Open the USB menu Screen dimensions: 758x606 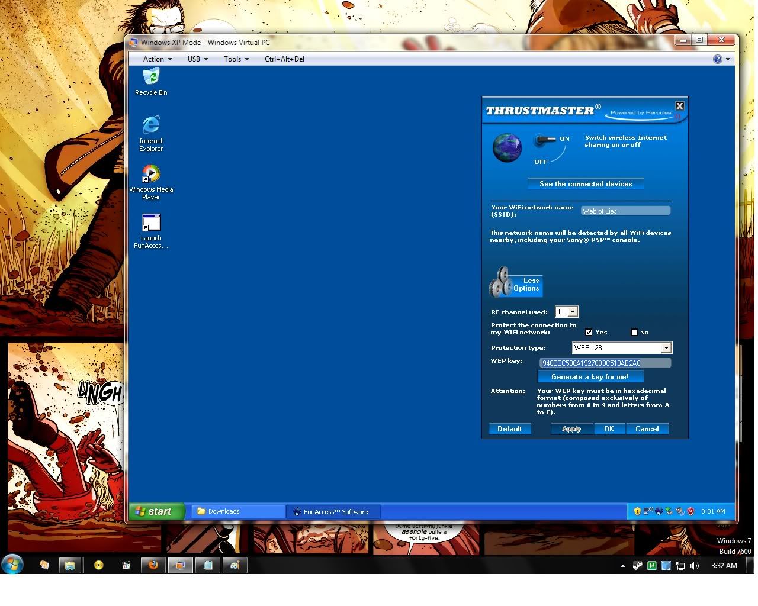[197, 59]
